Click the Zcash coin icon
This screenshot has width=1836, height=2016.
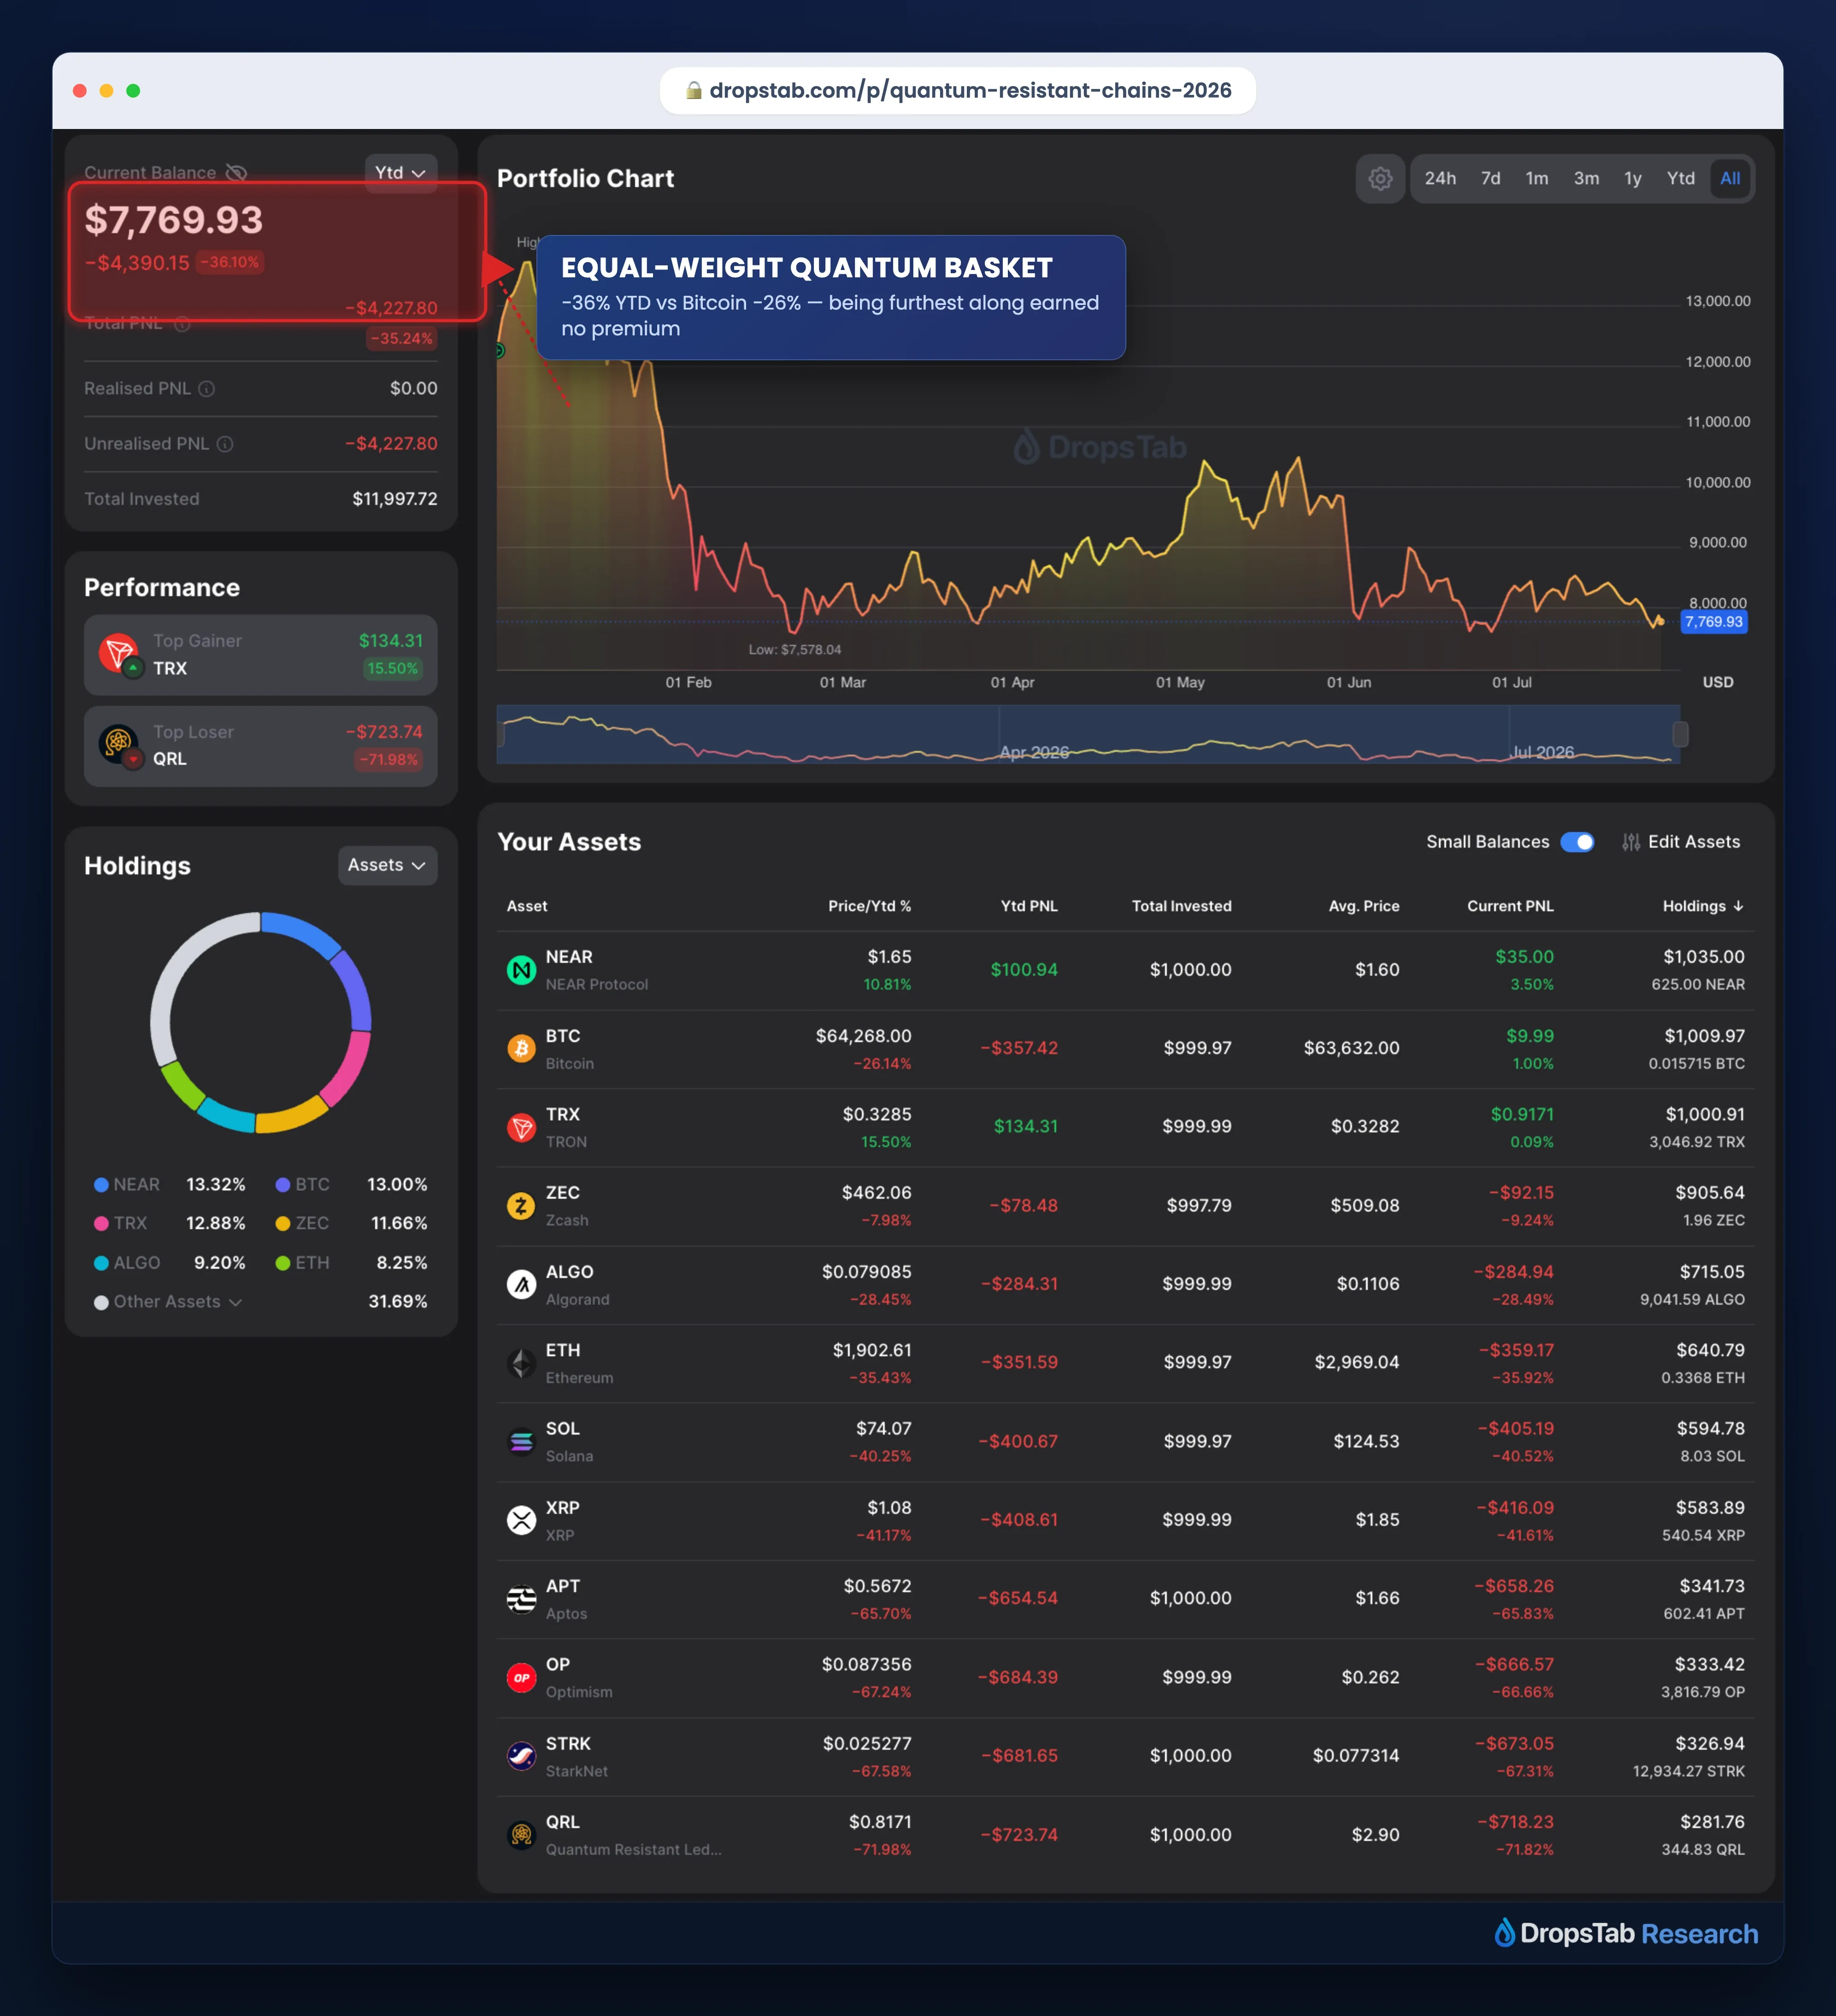click(x=521, y=1206)
